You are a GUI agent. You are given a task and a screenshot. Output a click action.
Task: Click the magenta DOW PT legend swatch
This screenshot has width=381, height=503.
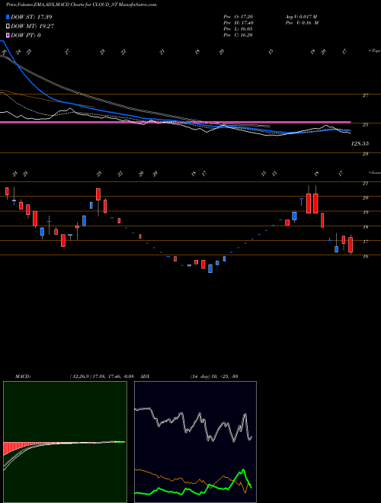click(x=8, y=35)
